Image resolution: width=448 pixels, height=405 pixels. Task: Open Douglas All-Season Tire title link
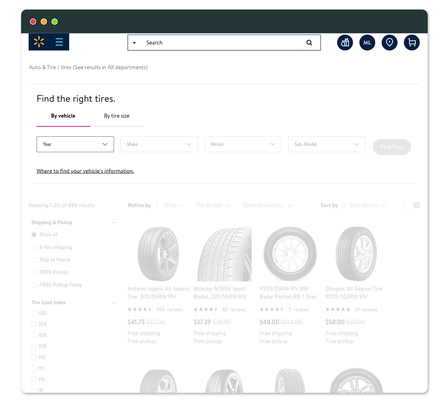click(354, 293)
